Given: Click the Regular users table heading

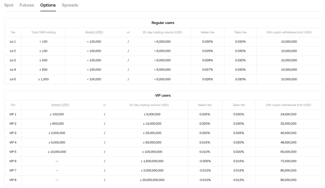Looking at the screenshot, I should click(163, 23).
